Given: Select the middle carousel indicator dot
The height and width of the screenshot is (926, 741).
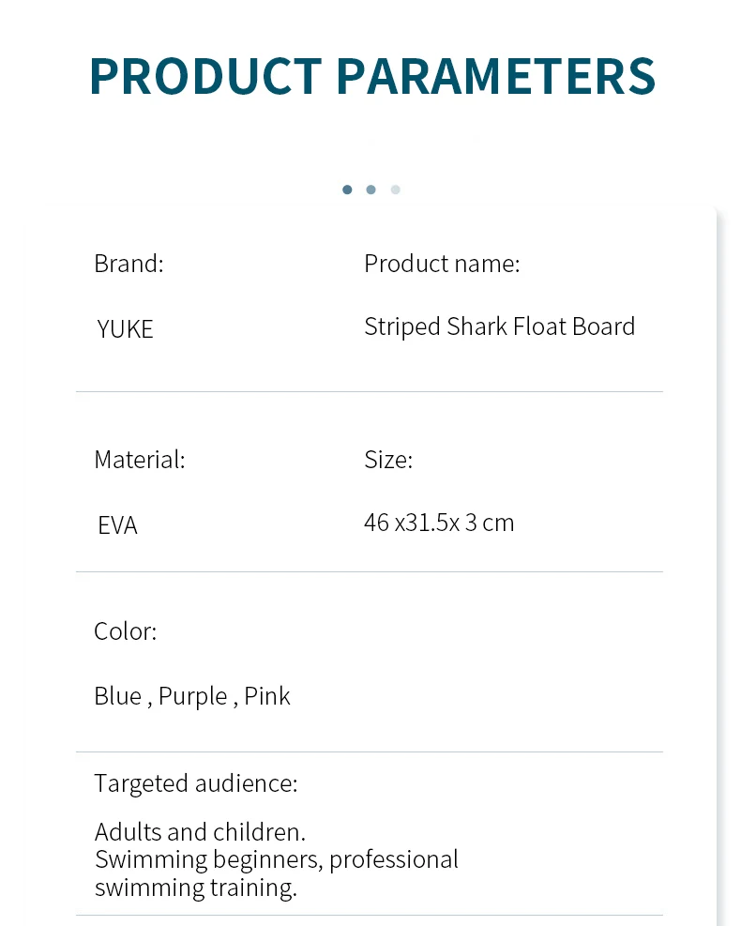Looking at the screenshot, I should (371, 190).
